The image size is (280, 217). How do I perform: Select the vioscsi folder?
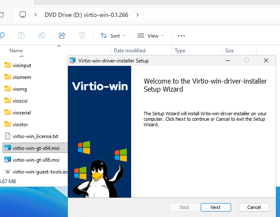click(x=20, y=101)
